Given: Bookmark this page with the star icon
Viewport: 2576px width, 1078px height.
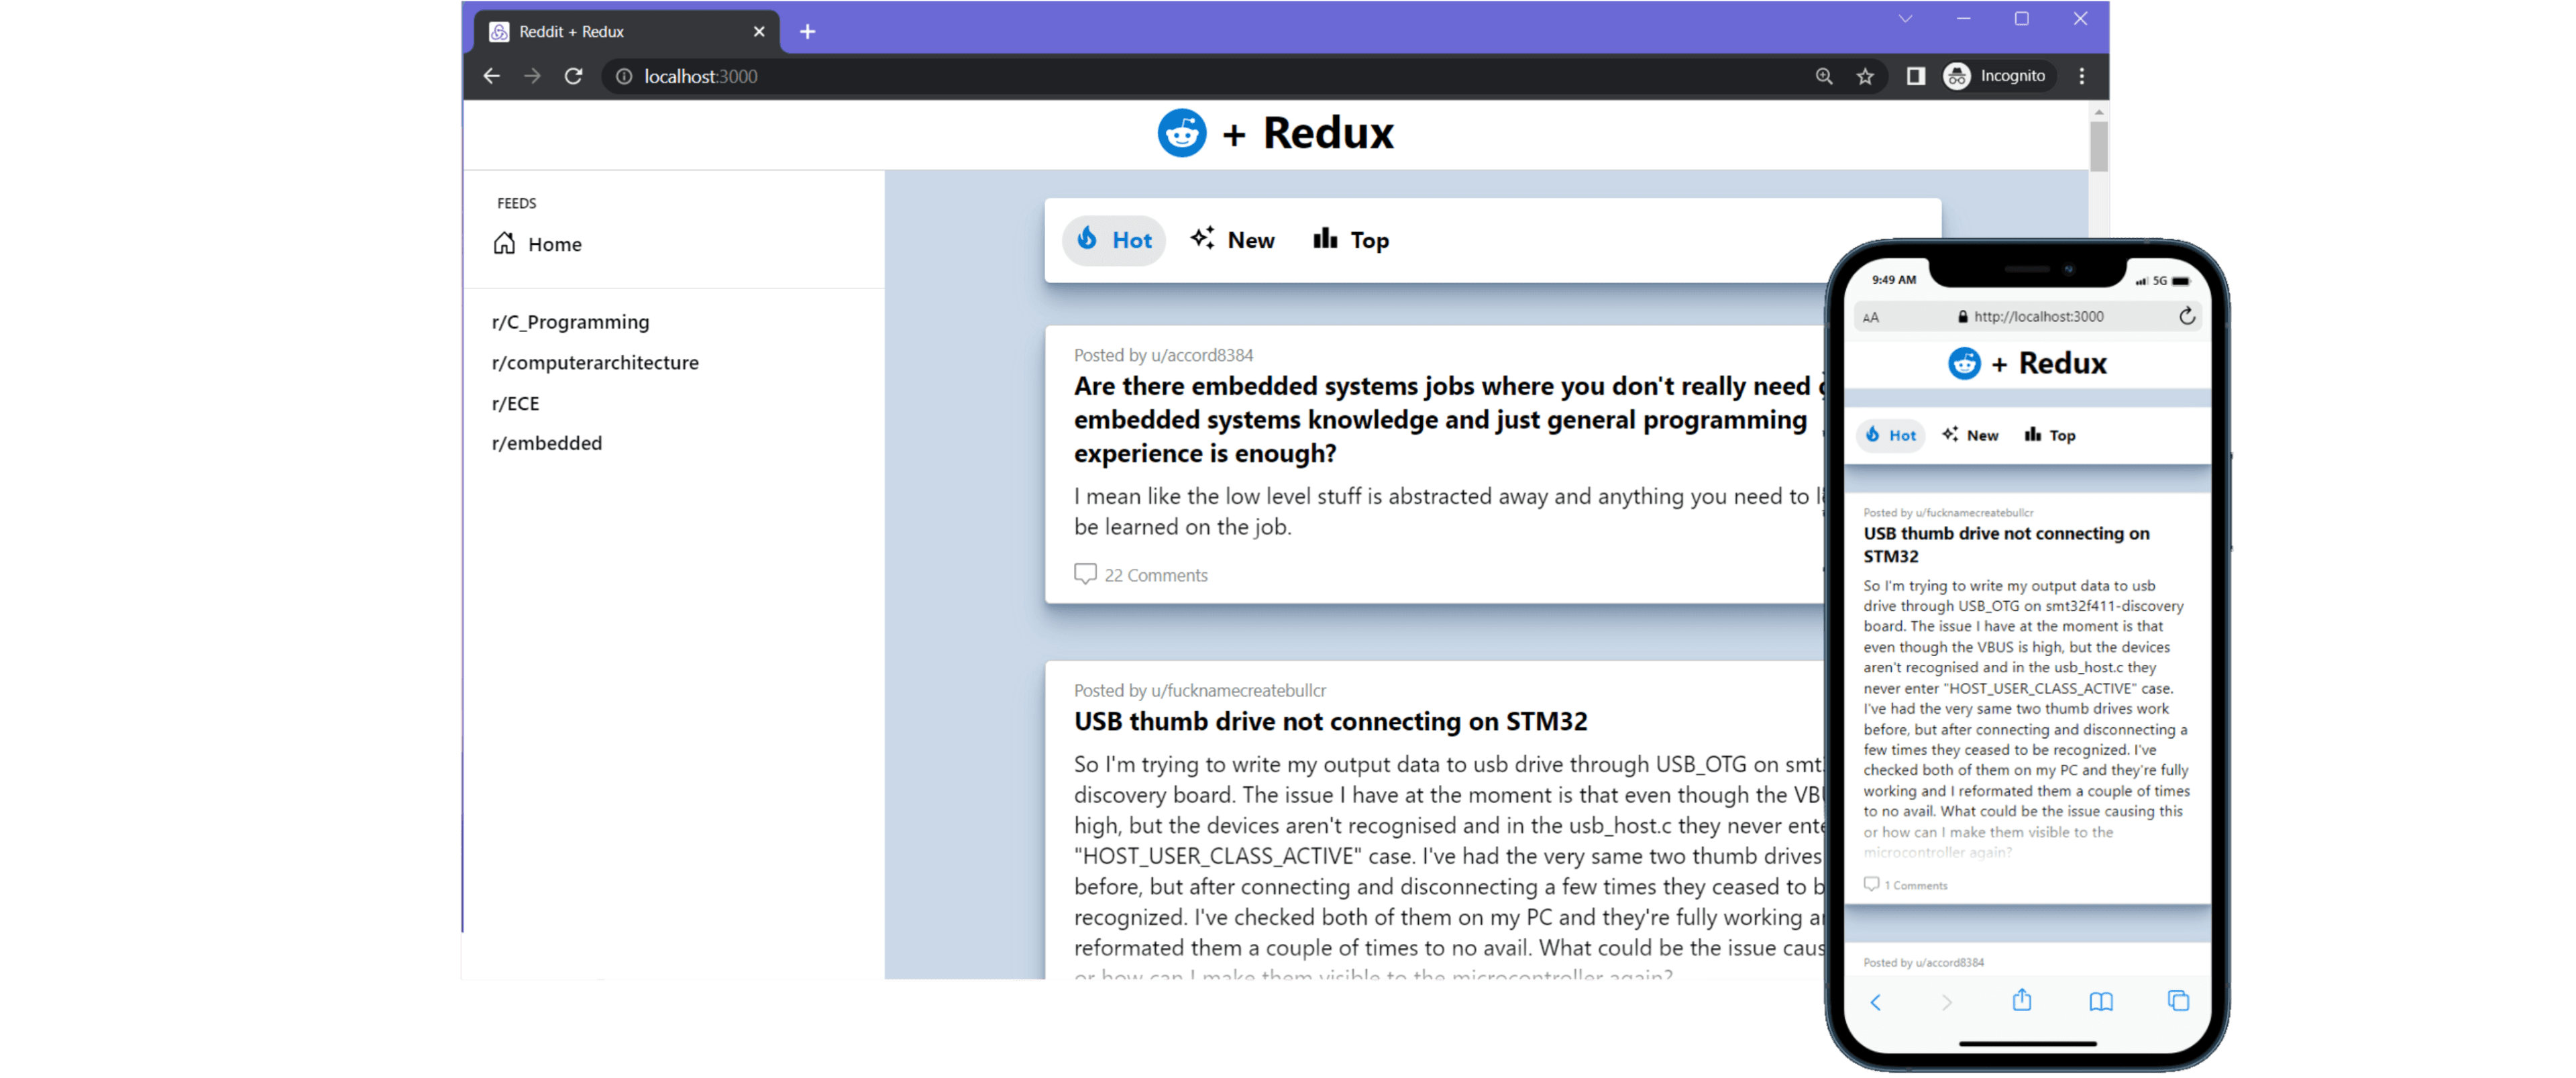Looking at the screenshot, I should (1865, 76).
